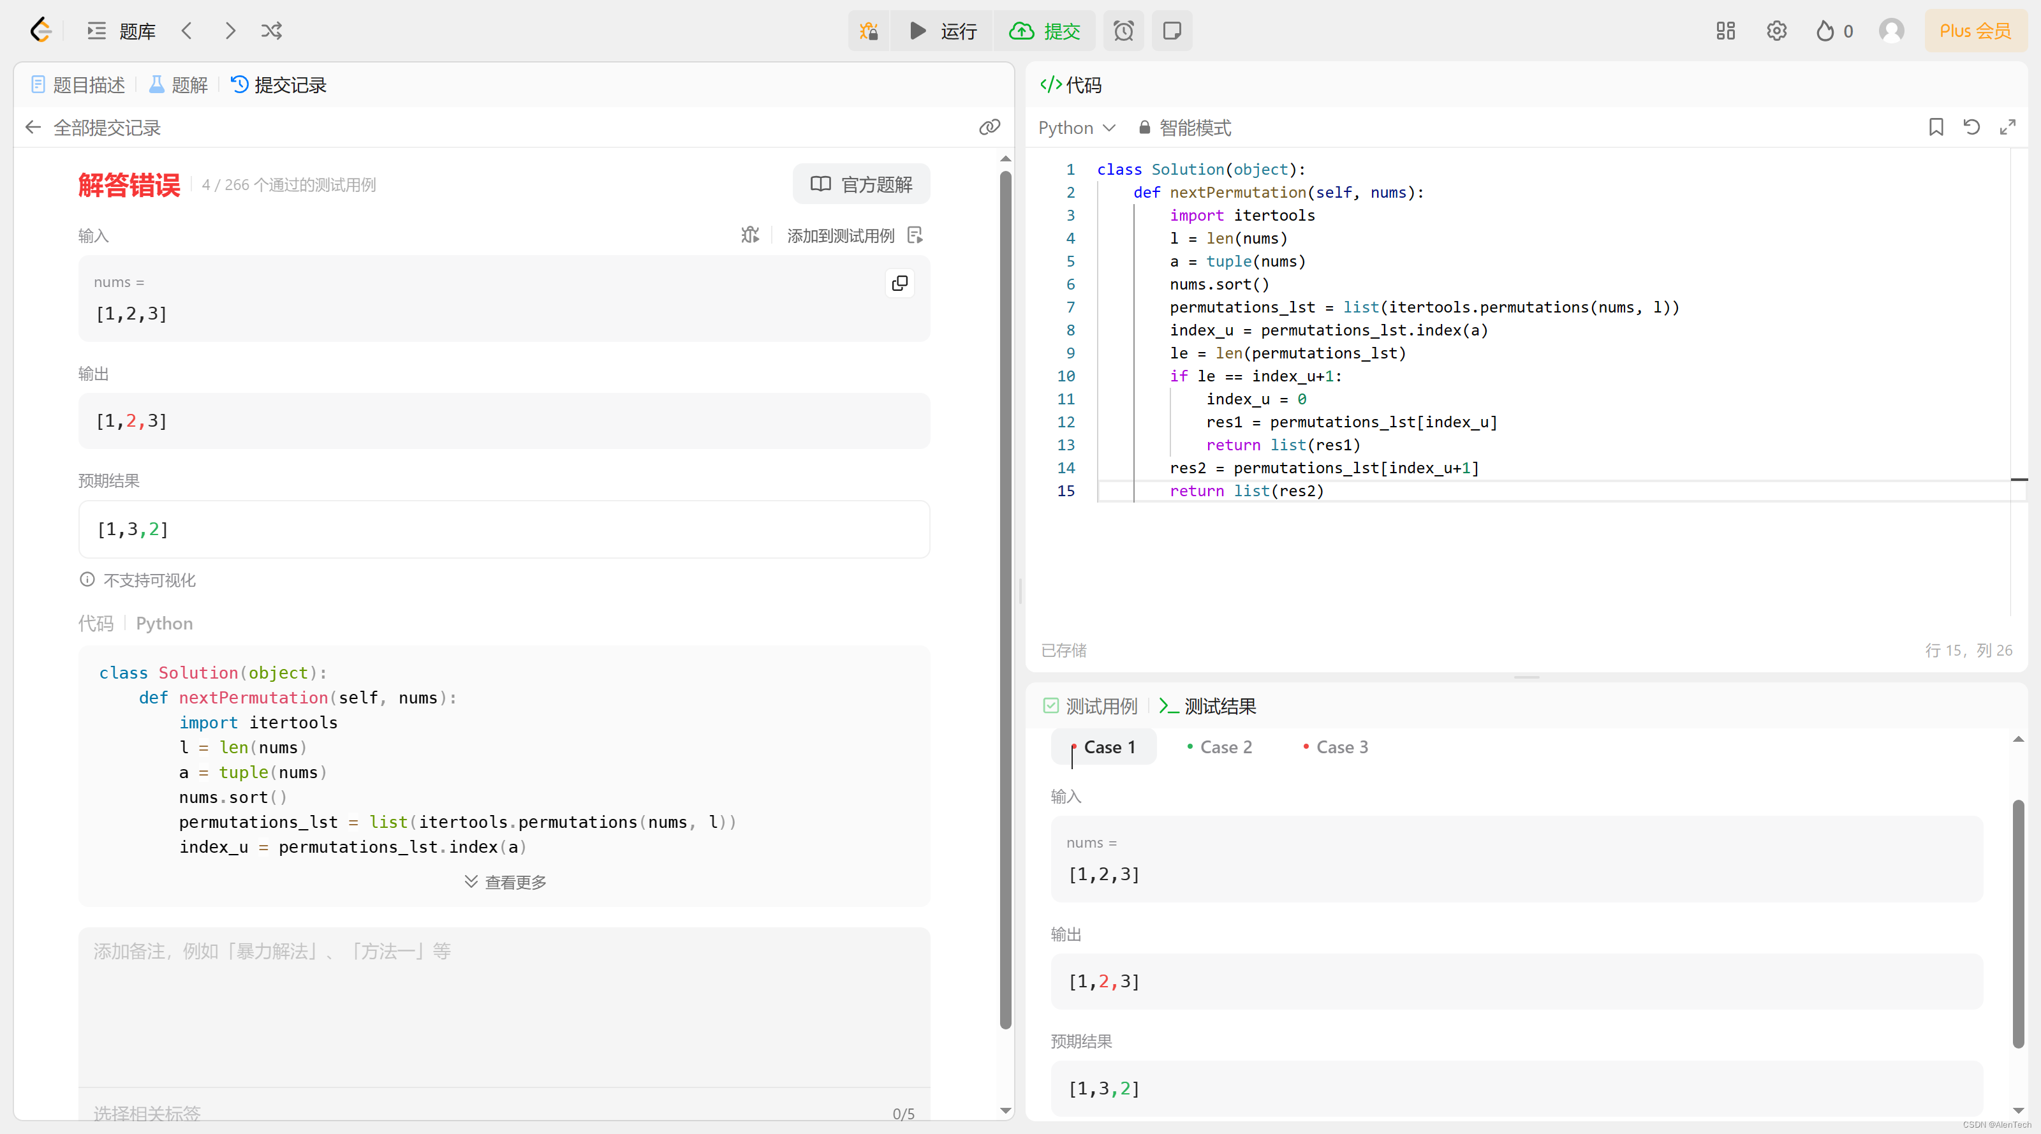Click the test result panel scrollbar
This screenshot has height=1134, width=2041.
click(x=2018, y=923)
